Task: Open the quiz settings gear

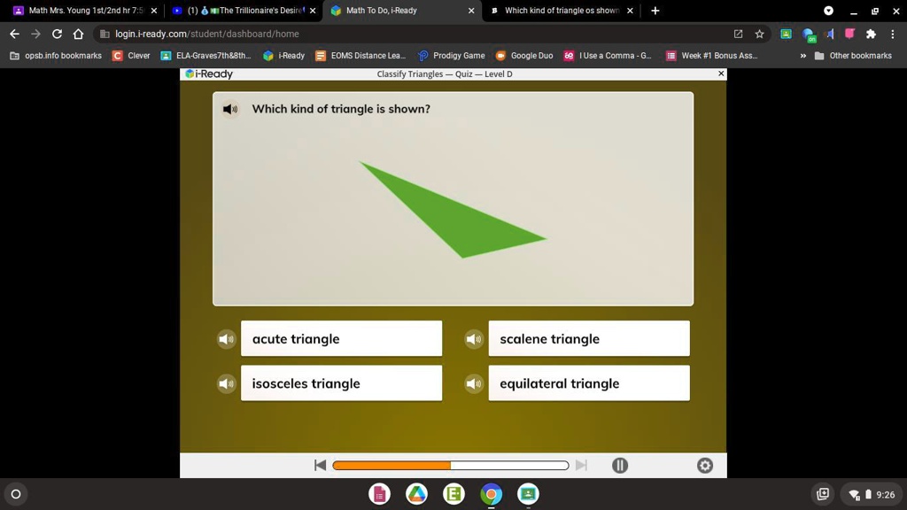Action: point(704,465)
